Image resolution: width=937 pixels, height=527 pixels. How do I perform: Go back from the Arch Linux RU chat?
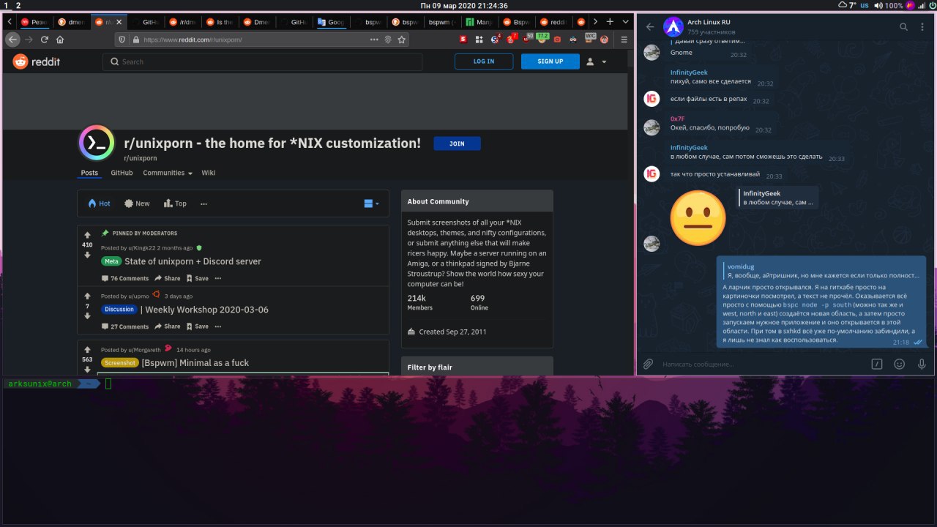pos(650,27)
